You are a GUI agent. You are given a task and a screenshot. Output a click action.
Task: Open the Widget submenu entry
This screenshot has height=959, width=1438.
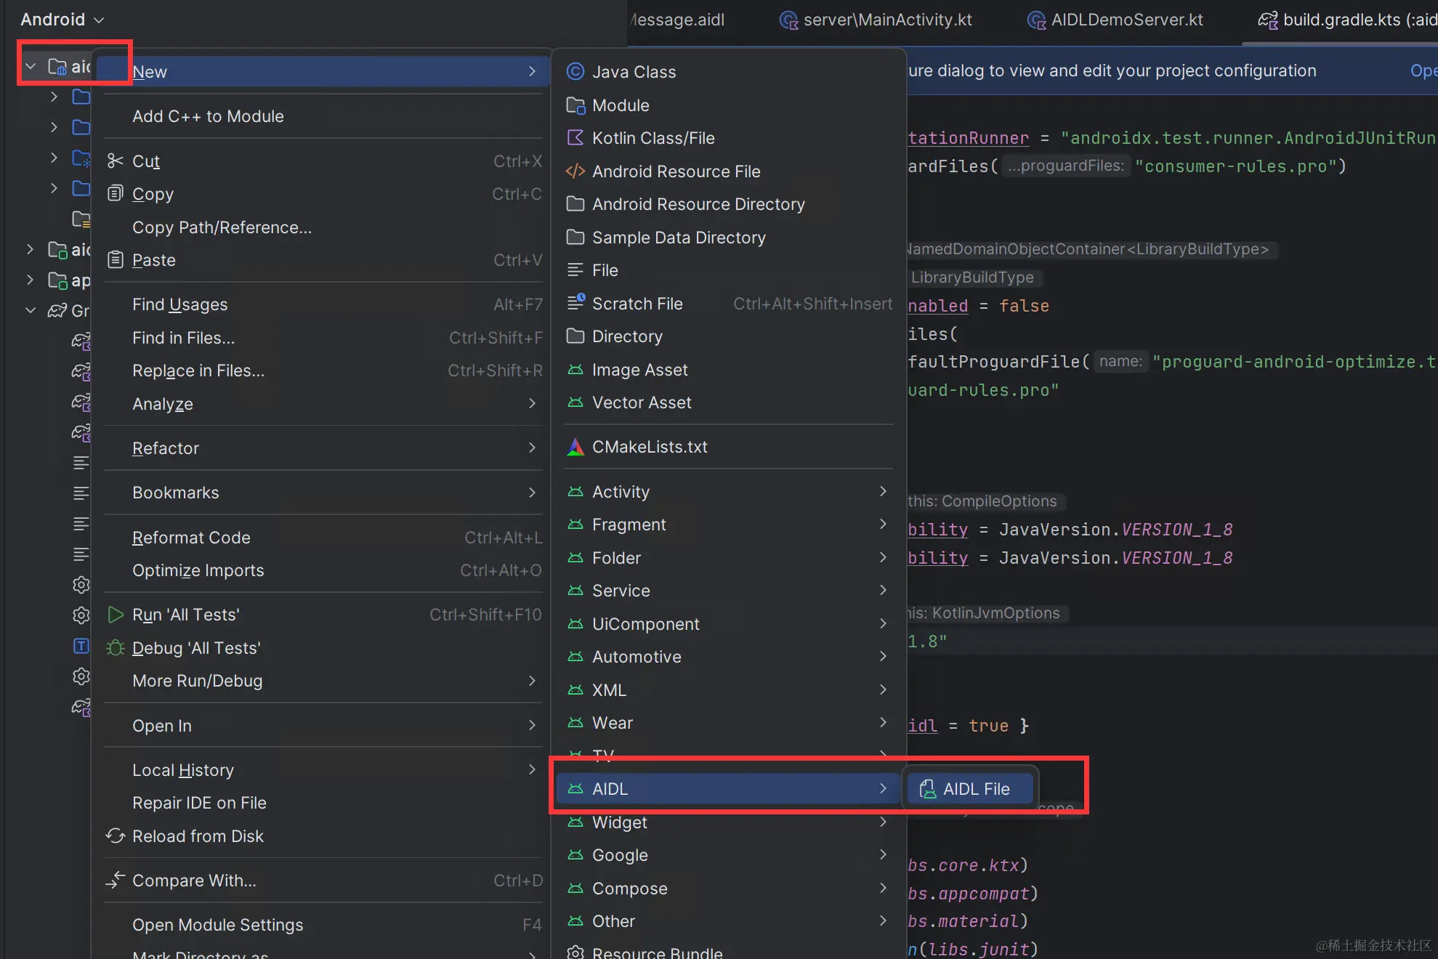click(x=727, y=822)
